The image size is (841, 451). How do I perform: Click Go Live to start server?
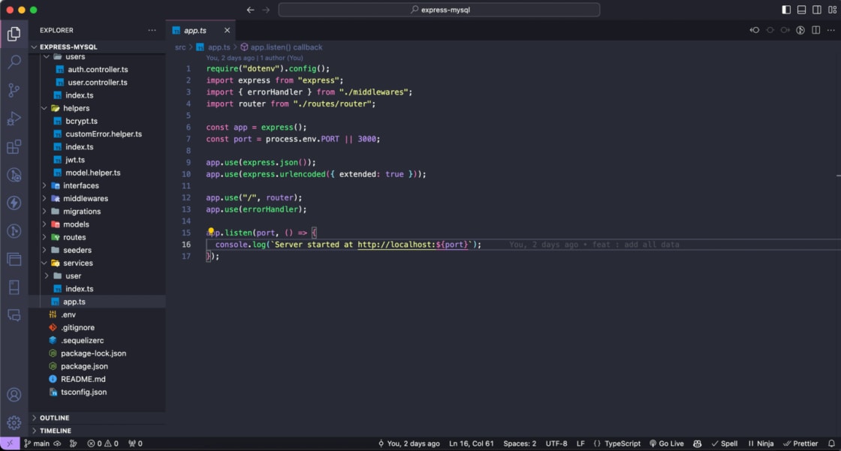tap(667, 443)
